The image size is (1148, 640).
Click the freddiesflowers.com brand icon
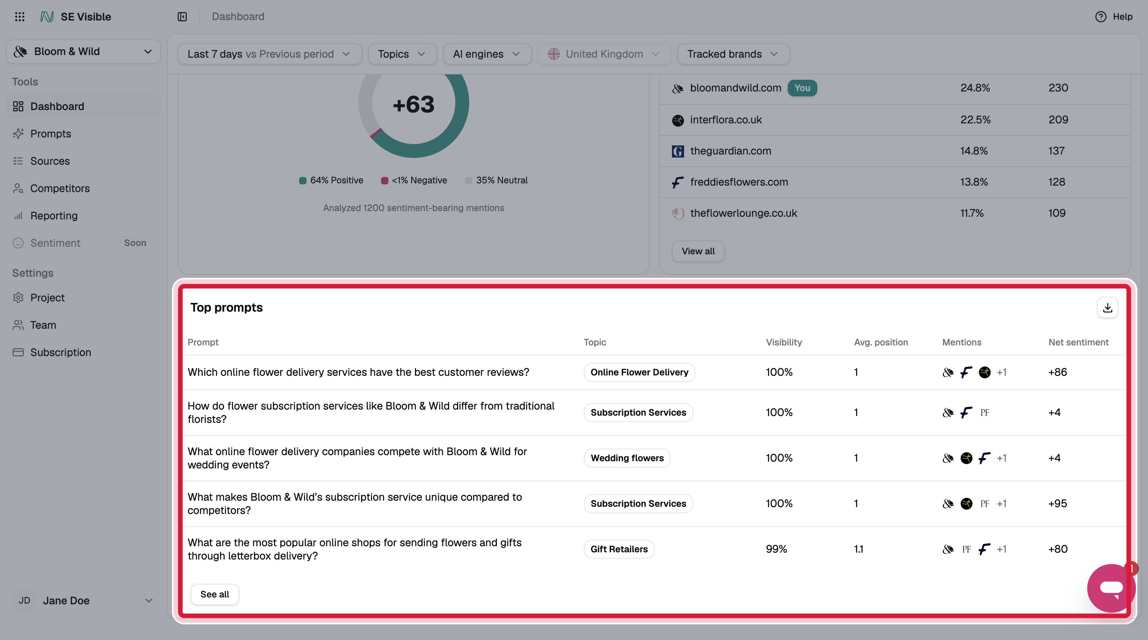coord(678,182)
